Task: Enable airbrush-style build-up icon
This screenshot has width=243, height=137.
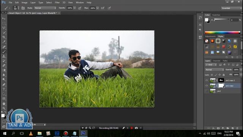Action: tap(103, 8)
